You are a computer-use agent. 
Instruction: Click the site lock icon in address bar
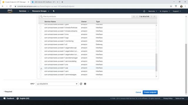tap(15, 6)
